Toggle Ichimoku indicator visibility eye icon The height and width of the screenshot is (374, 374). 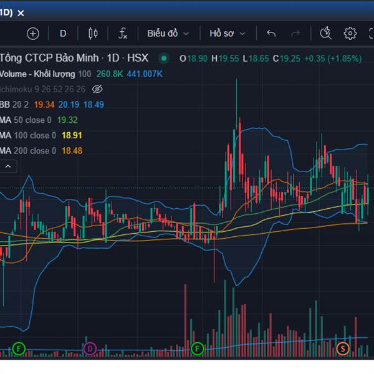pyautogui.click(x=97, y=90)
